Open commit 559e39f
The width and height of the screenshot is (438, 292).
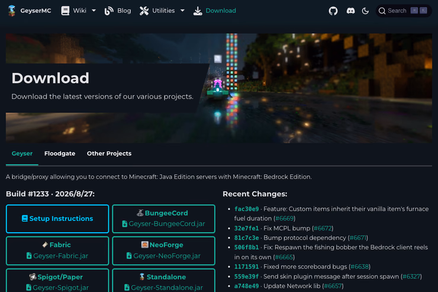point(246,277)
